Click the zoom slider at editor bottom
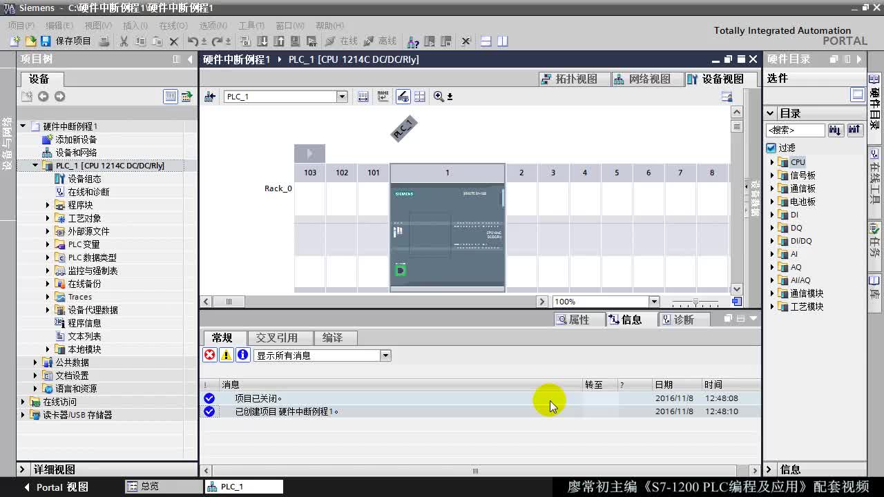Viewport: 884px width, 497px height. pyautogui.click(x=695, y=302)
